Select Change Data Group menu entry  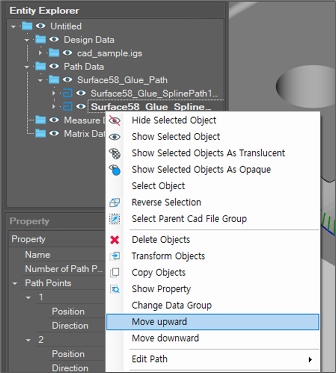tap(171, 305)
